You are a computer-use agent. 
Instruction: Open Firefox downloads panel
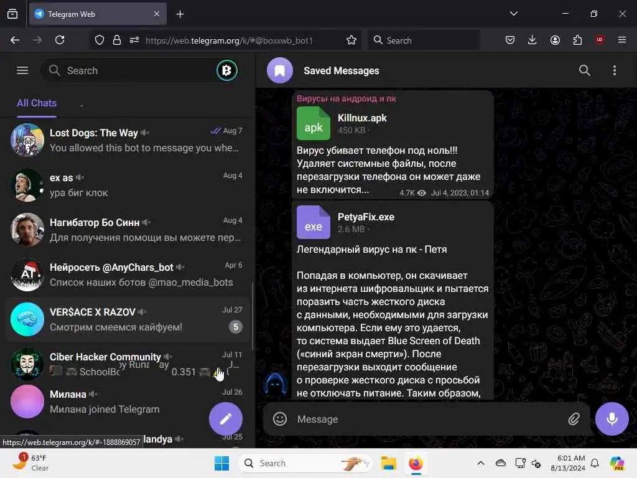(x=532, y=40)
